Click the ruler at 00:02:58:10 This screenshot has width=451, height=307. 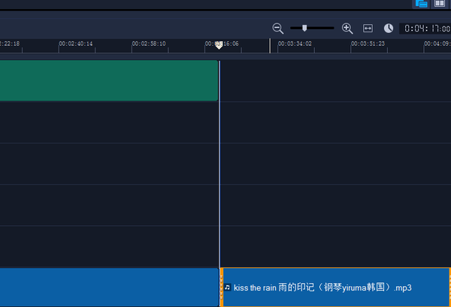click(149, 44)
